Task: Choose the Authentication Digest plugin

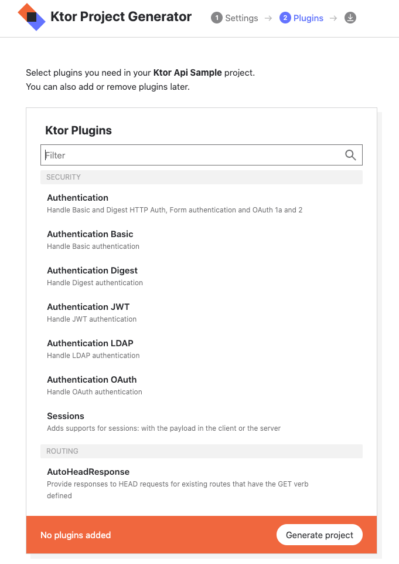Action: 93,271
